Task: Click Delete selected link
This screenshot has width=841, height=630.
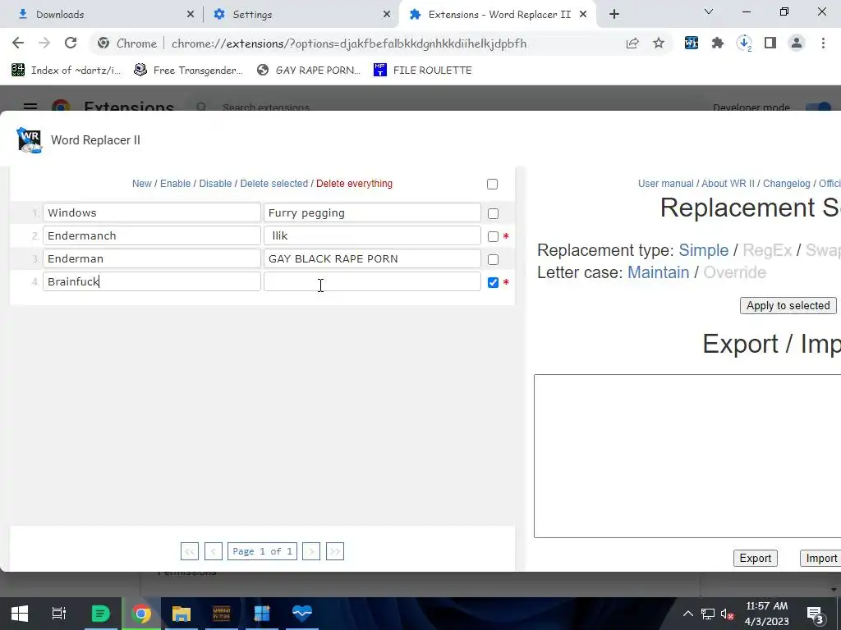Action: (x=274, y=184)
